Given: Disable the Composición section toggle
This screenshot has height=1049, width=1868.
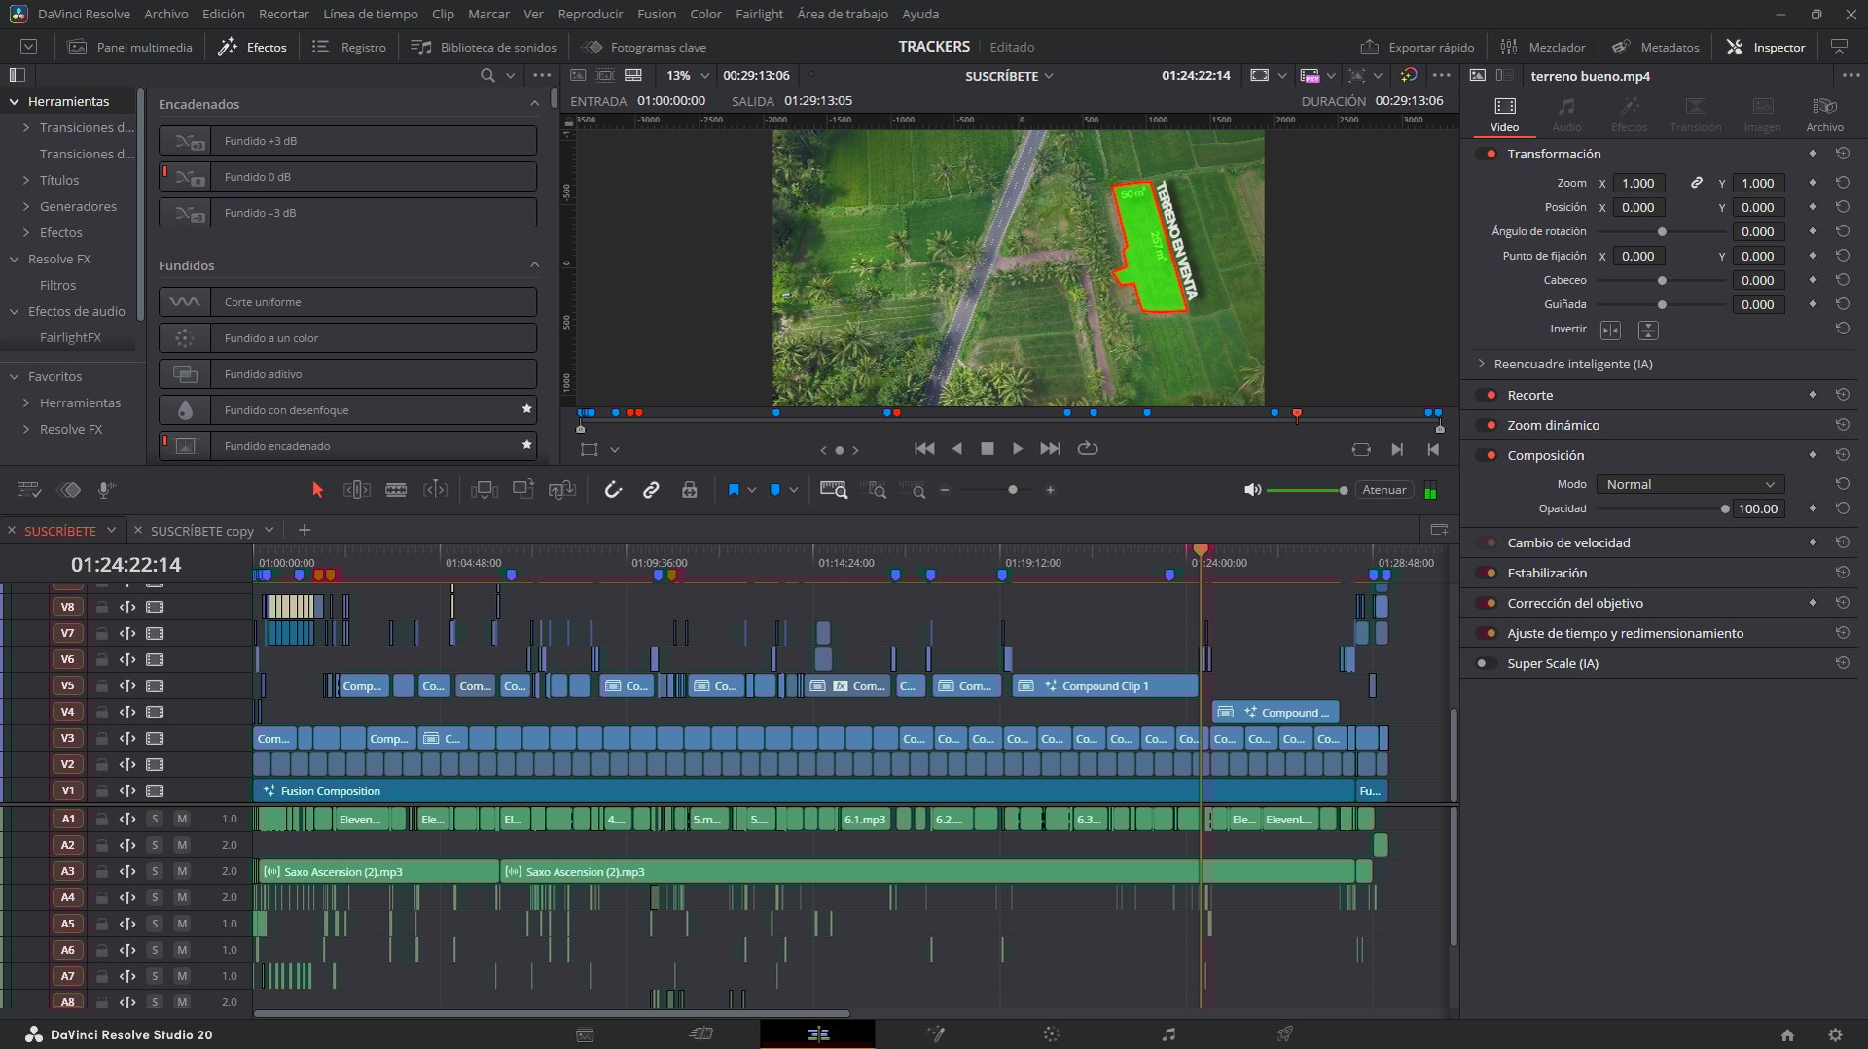Looking at the screenshot, I should click(x=1487, y=455).
